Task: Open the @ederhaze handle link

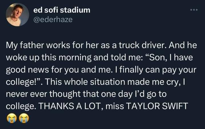Action: pyautogui.click(x=53, y=20)
